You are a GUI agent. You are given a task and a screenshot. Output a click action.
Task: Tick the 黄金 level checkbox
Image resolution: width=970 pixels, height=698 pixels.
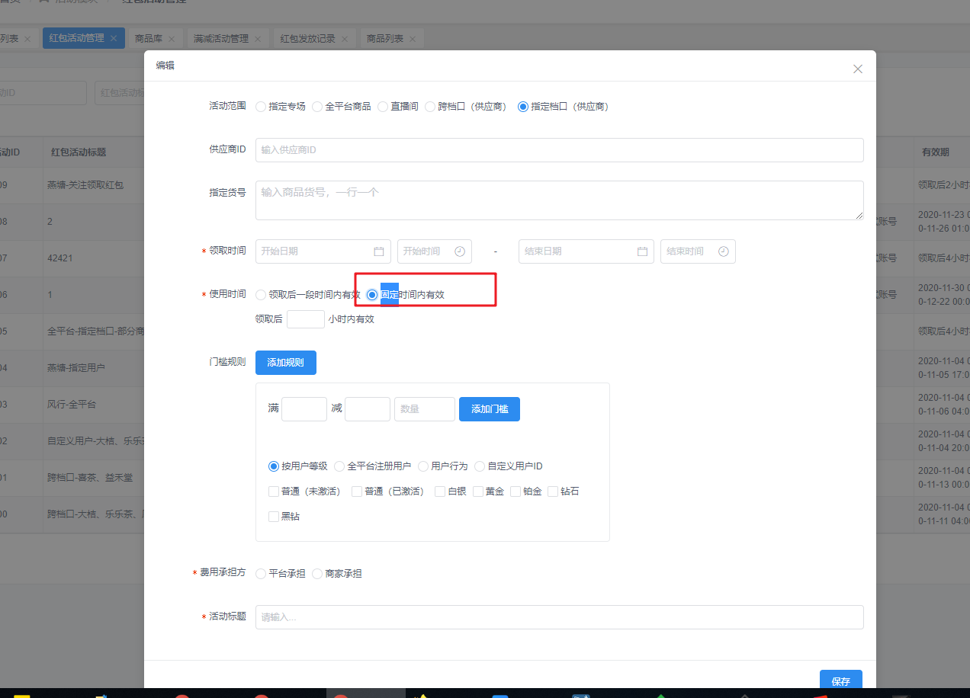click(x=478, y=491)
